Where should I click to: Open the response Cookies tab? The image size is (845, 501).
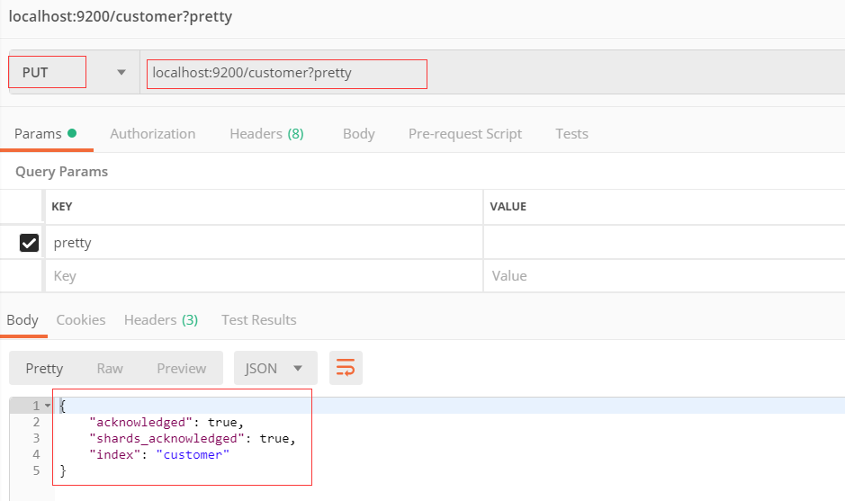(81, 320)
